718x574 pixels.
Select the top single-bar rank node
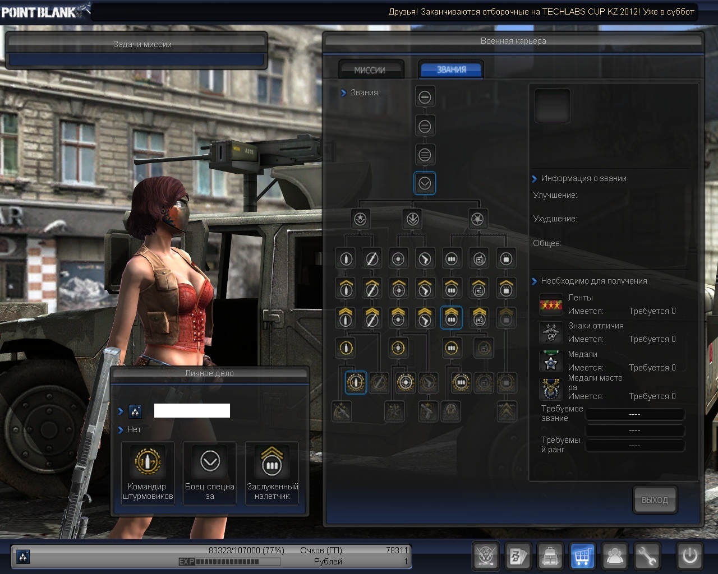pos(425,97)
